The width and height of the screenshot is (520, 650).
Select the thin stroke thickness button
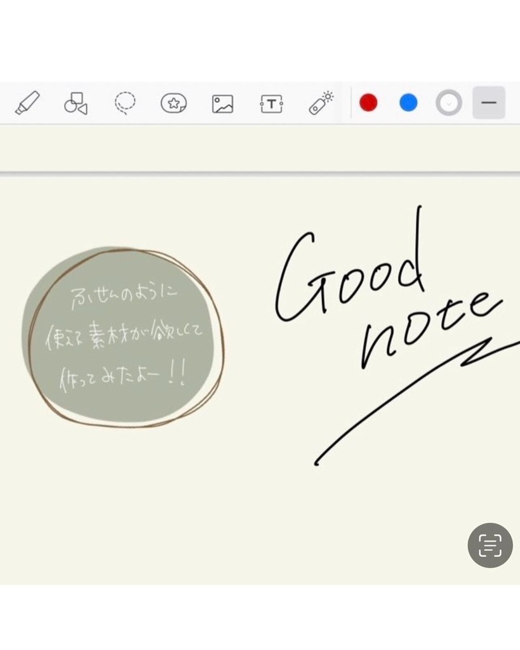pyautogui.click(x=489, y=103)
